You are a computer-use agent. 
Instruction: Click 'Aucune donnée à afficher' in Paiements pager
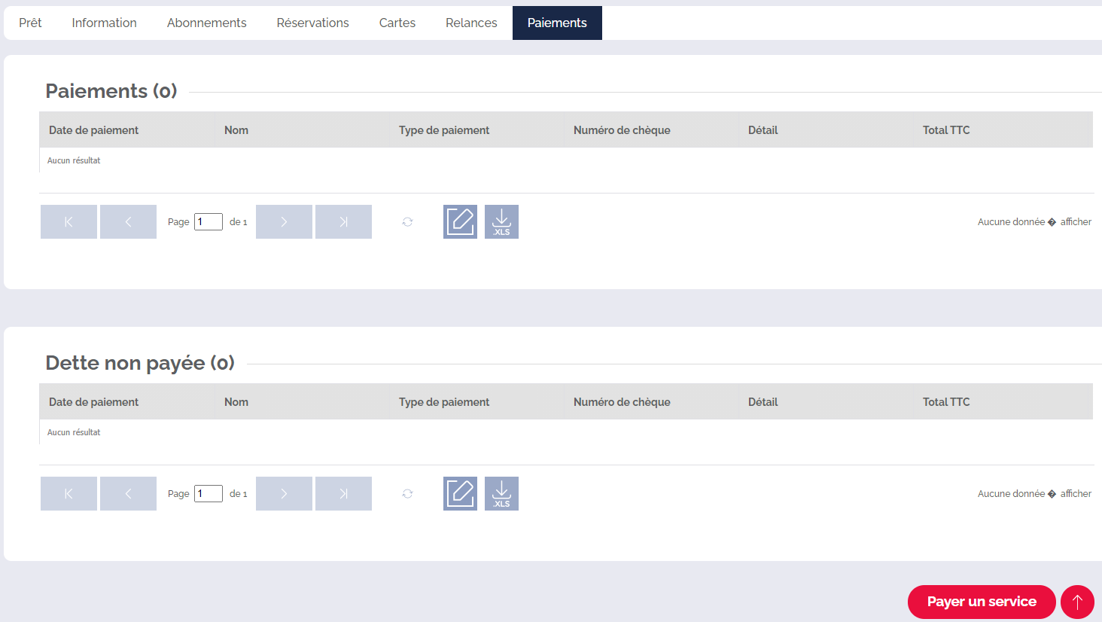(x=1034, y=221)
